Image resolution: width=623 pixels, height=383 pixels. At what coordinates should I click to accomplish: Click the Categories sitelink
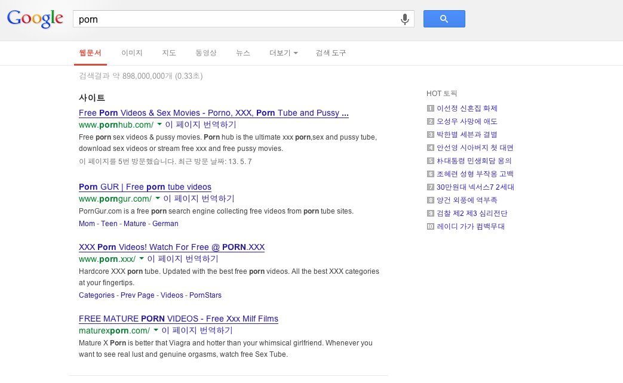pos(97,295)
